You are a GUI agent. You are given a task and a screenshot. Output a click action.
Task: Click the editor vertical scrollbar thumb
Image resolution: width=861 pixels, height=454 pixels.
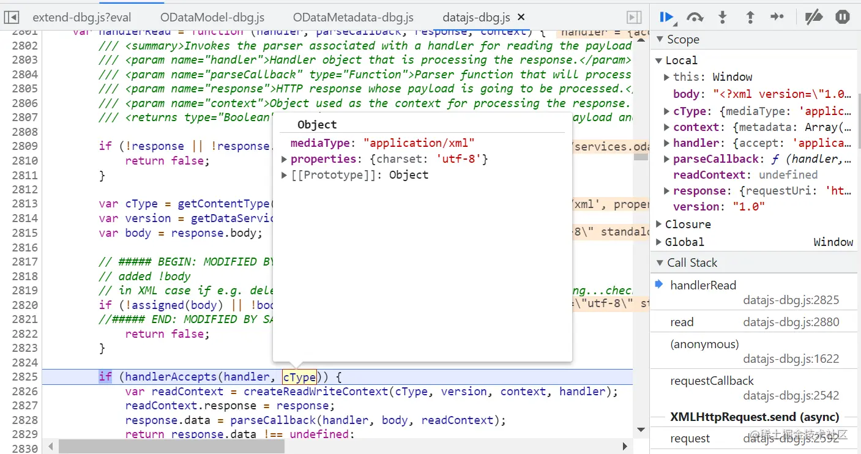[641, 157]
